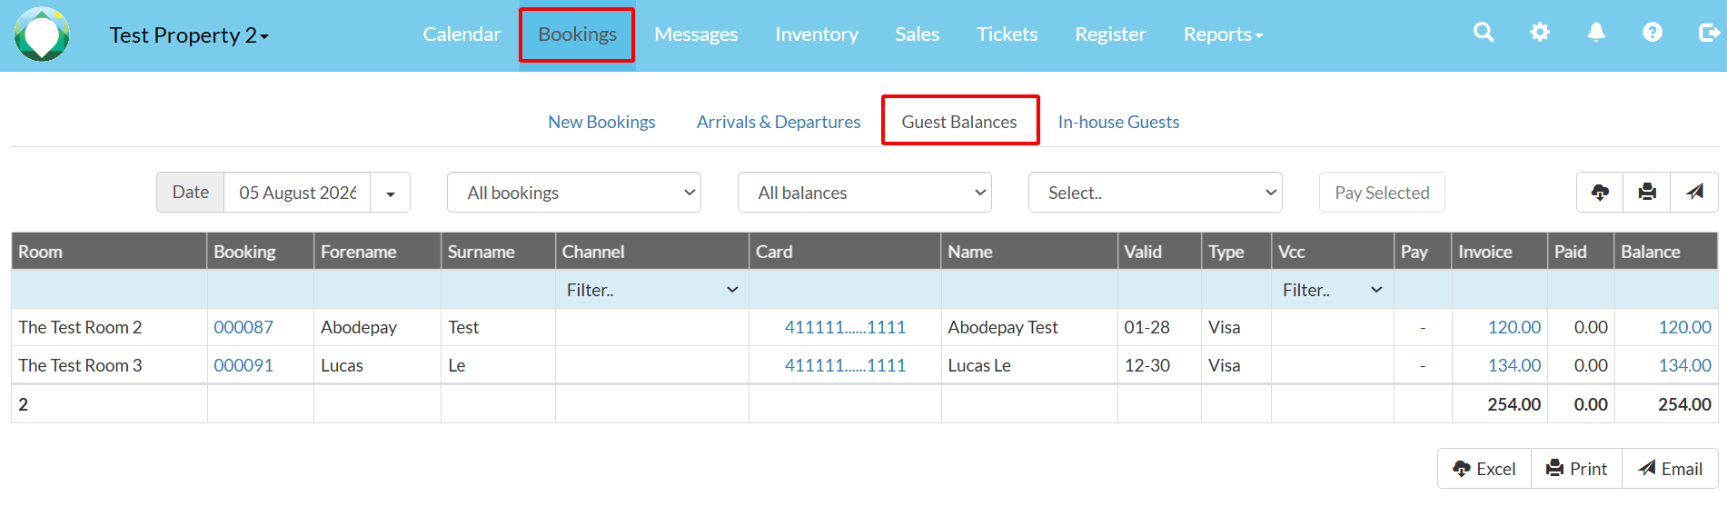Open the settings gear icon
The height and width of the screenshot is (506, 1727).
coord(1540,33)
